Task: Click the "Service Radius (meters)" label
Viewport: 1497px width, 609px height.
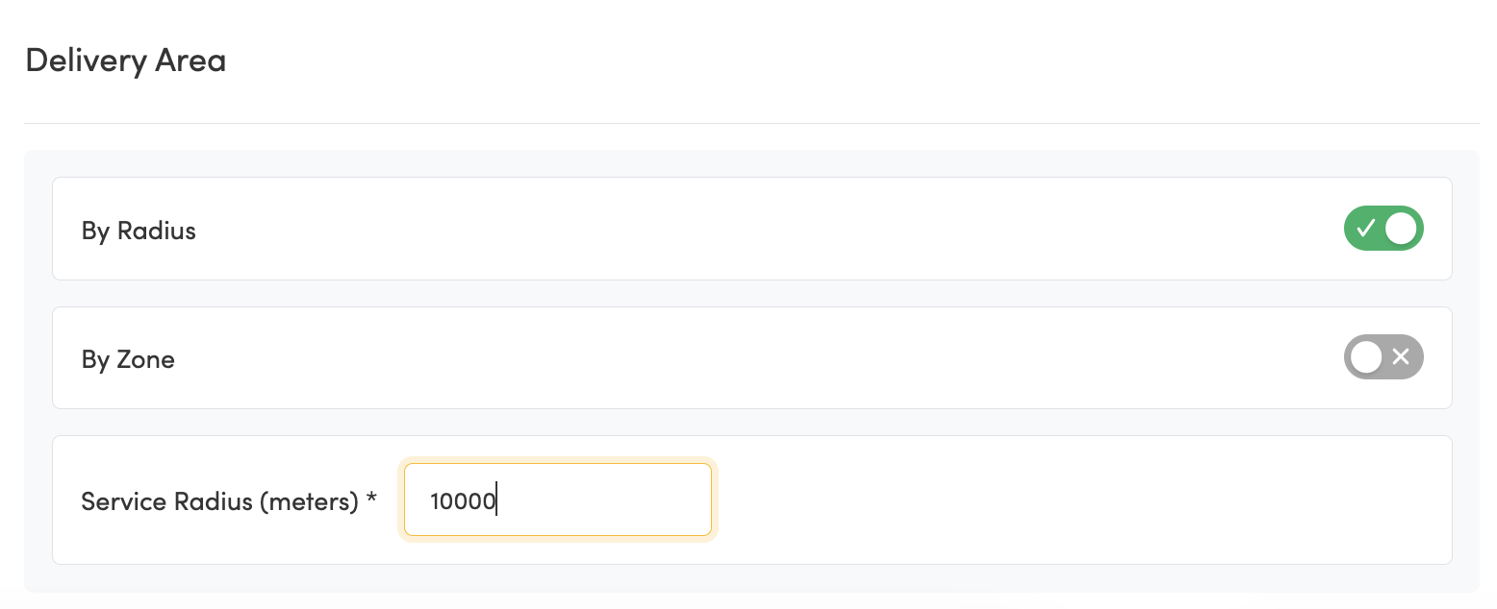Action: 219,501
